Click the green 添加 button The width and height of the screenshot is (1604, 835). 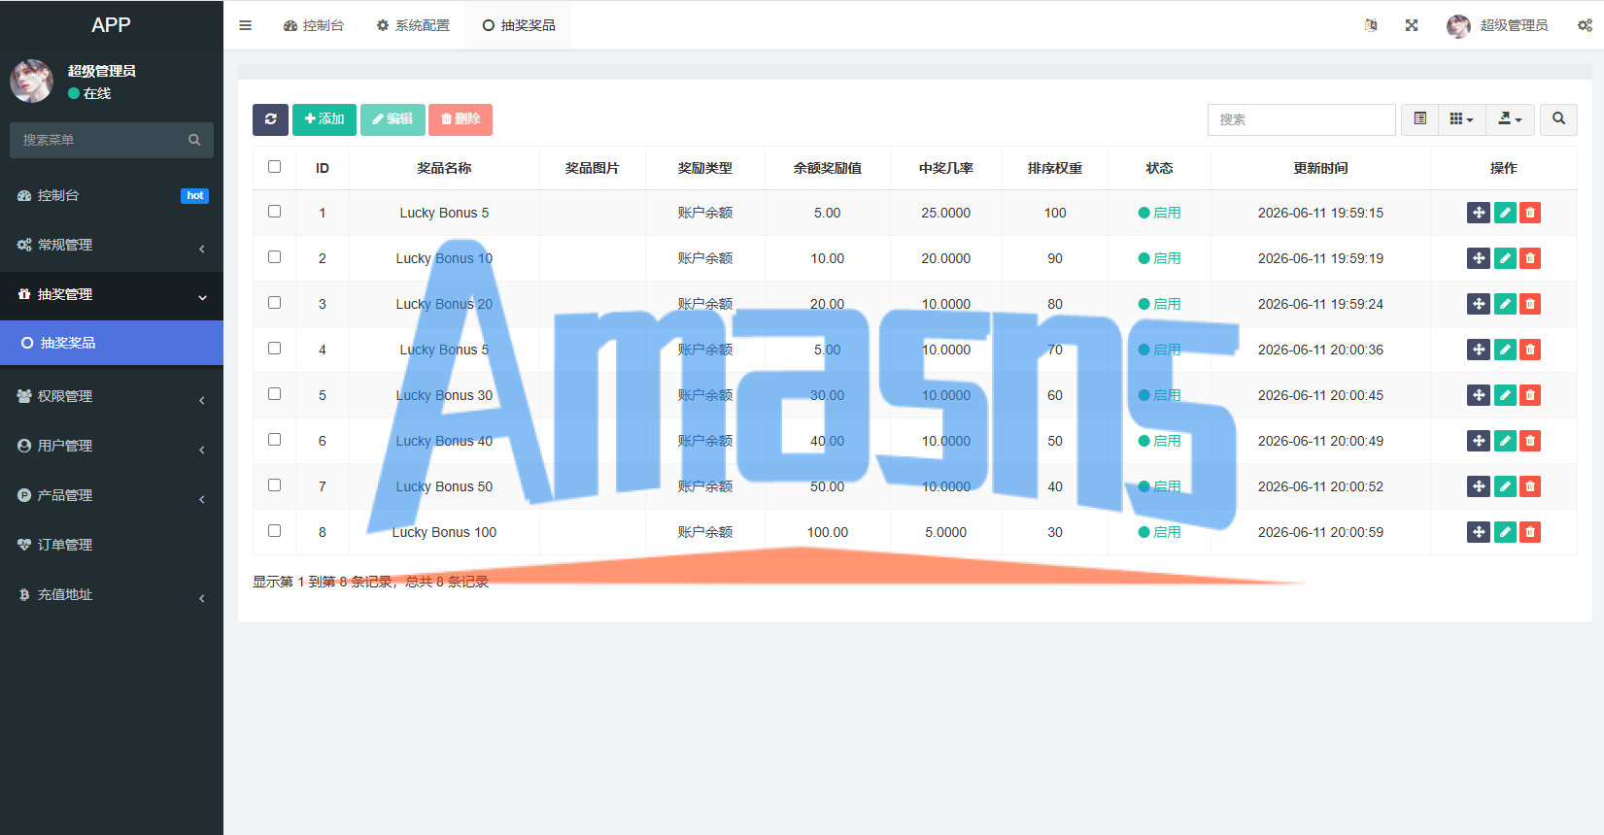point(324,119)
